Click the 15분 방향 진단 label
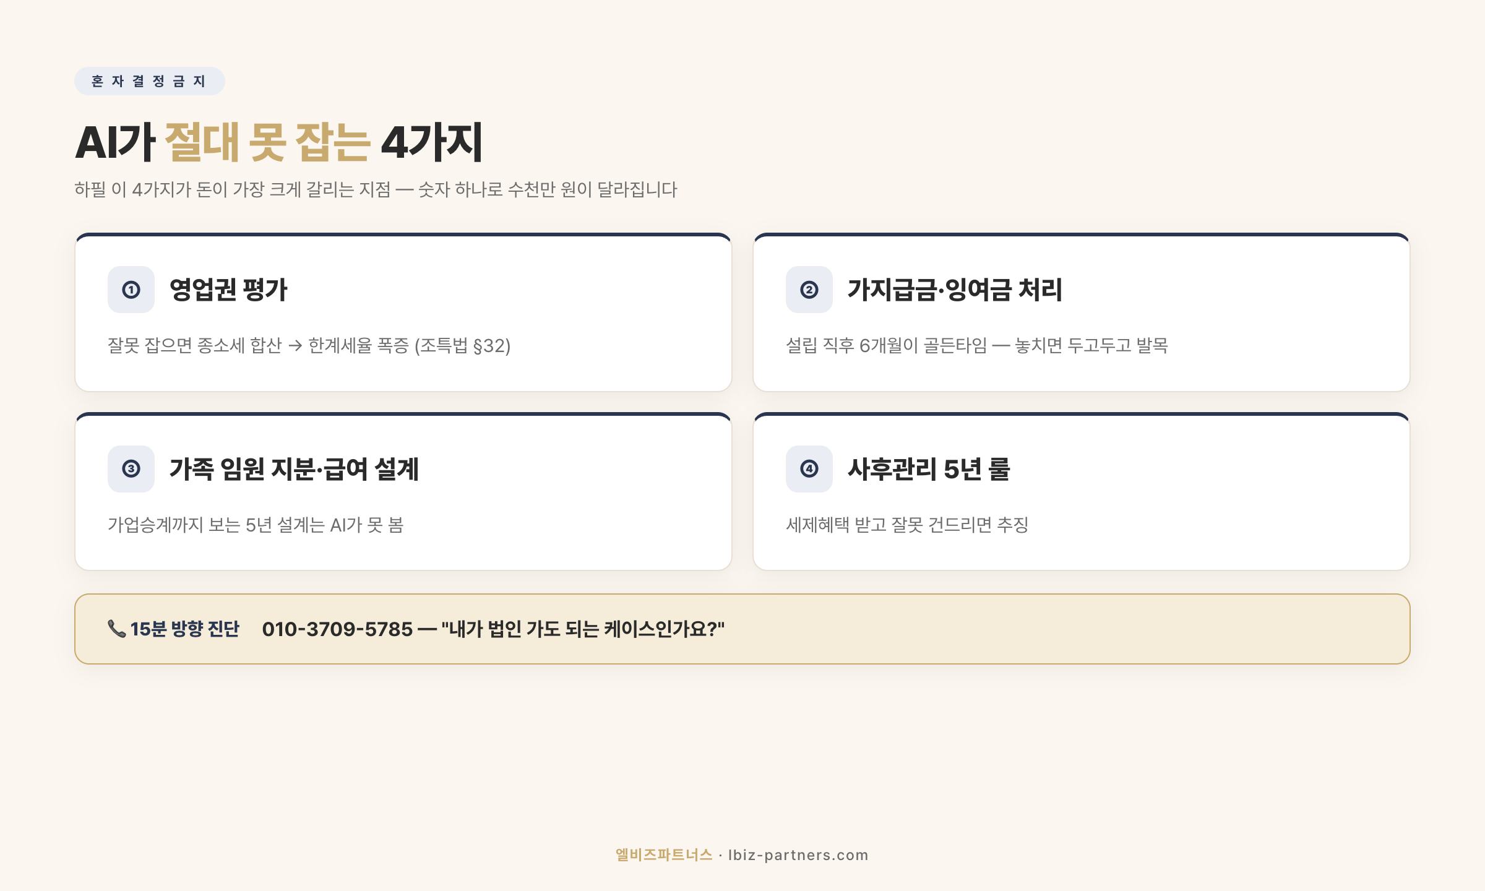 pos(184,629)
